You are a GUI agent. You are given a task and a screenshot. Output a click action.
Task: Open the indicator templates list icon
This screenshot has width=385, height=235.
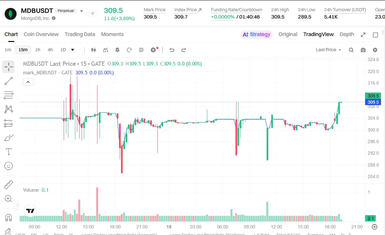(141, 50)
